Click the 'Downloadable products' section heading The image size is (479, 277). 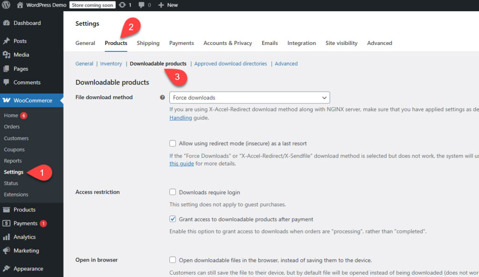point(112,82)
